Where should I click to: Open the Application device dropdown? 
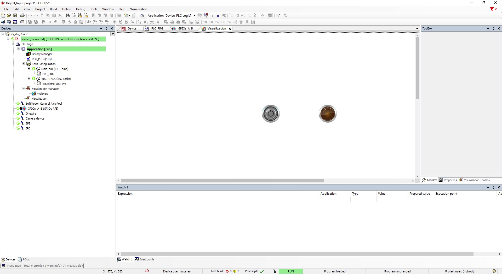(x=195, y=16)
